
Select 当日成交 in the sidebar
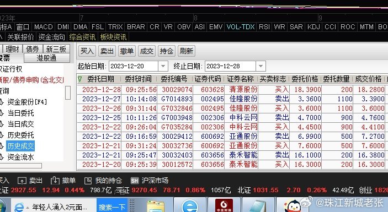(20, 124)
